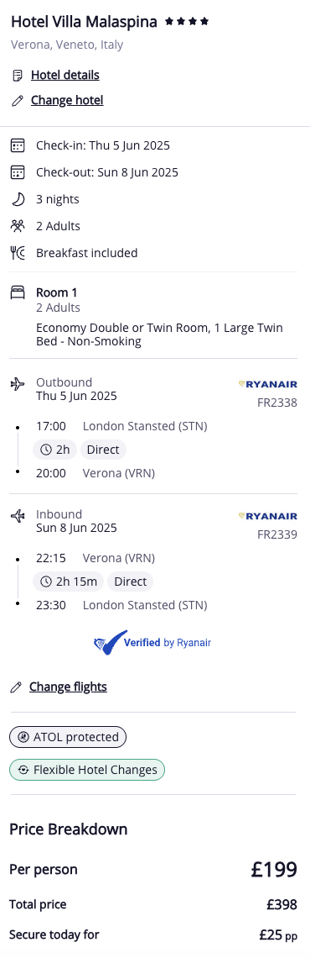
Task: Click the breakfast included cutlery icon
Action: coord(18,253)
